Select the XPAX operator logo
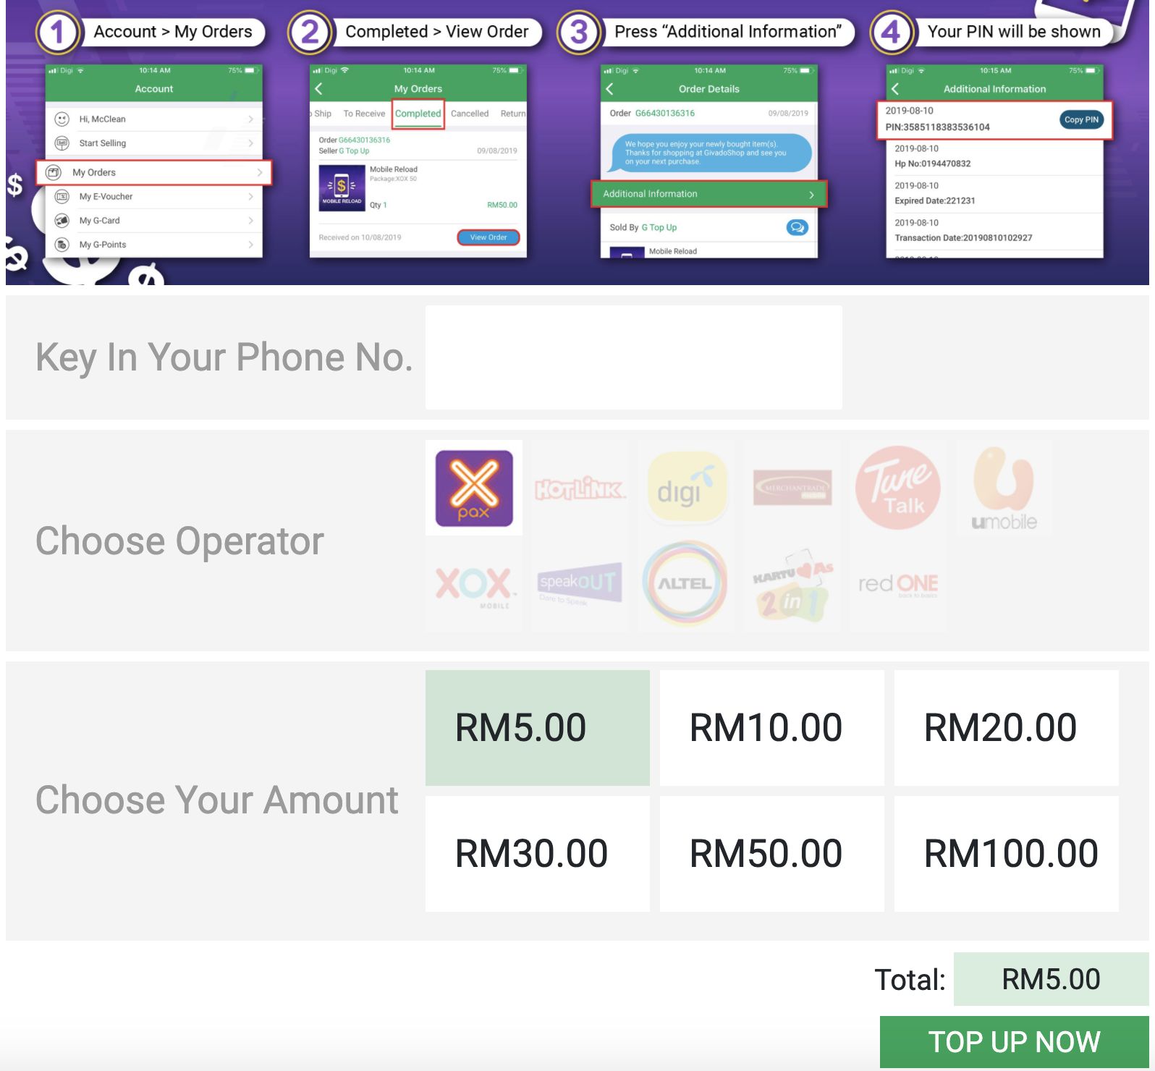Viewport: 1155px width, 1071px height. tap(474, 488)
